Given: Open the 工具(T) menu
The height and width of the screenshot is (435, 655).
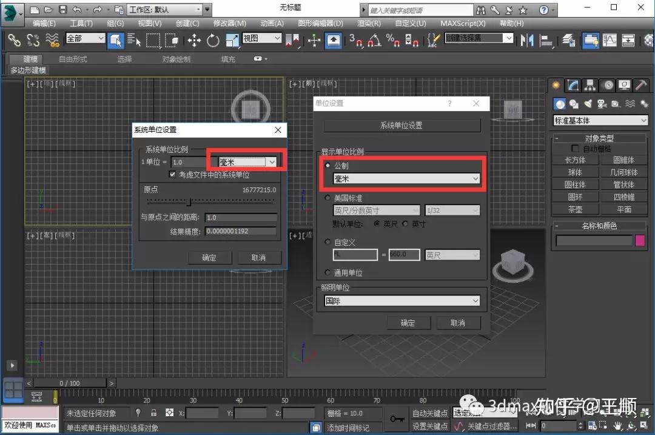Looking at the screenshot, I should pos(81,24).
